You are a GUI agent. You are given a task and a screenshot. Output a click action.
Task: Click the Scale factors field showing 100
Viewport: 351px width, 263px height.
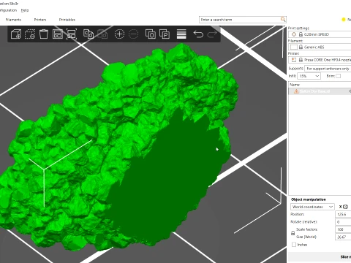pyautogui.click(x=343, y=229)
